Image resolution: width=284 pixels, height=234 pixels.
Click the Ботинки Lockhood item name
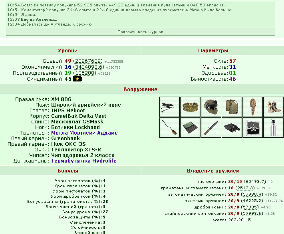[x=75, y=127]
